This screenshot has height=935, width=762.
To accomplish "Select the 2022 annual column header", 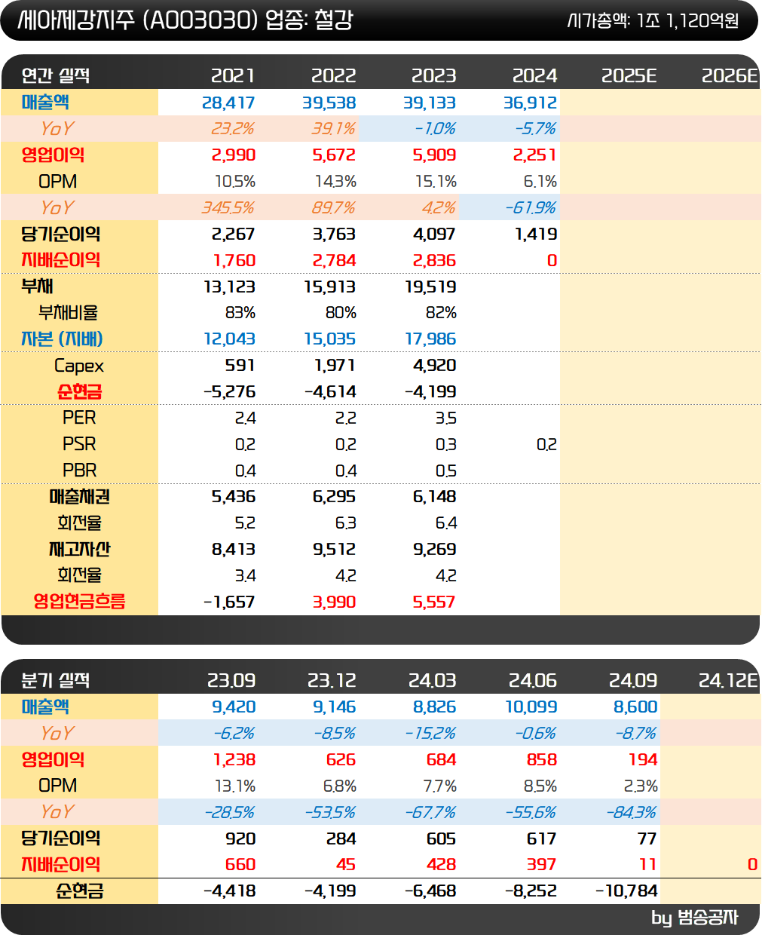I will 333,75.
